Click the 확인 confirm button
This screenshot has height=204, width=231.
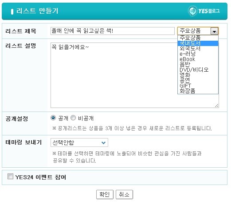(105, 194)
